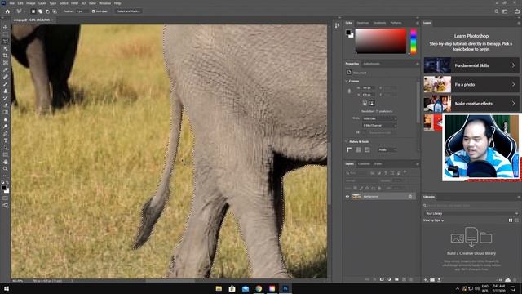522x294 pixels.
Task: Open the 8 Bits/Channel dropdown
Action: (379, 125)
